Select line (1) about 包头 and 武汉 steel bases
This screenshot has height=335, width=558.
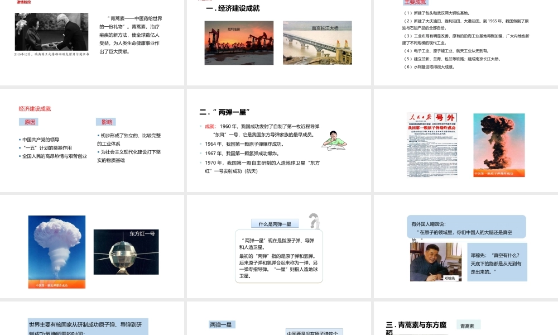click(x=437, y=13)
